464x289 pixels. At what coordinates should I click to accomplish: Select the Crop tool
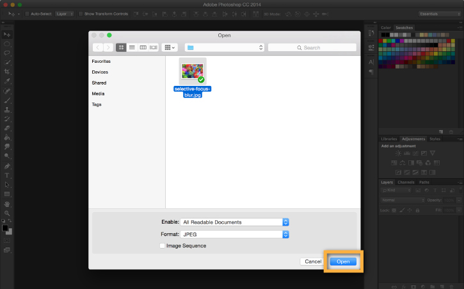7,71
